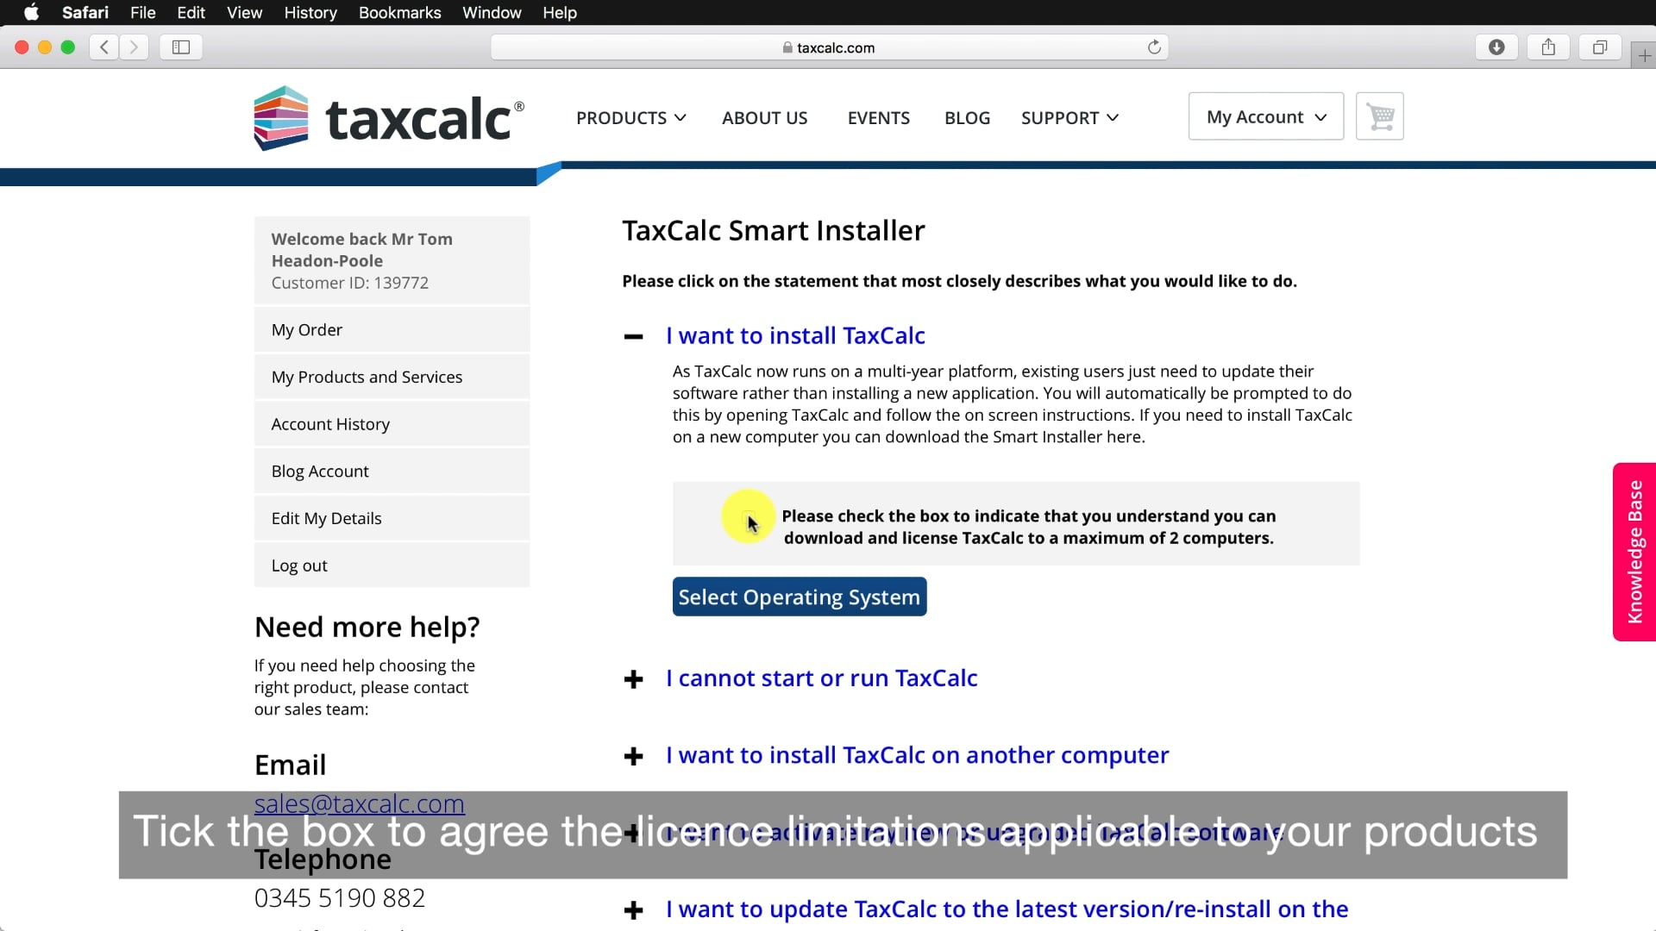1656x931 pixels.
Task: Open the shopping cart
Action: [x=1380, y=116]
